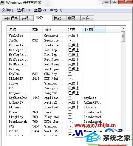Image resolution: width=133 pixels, height=146 pixels.
Task: Select the EFS service row
Action: [x=64, y=88]
